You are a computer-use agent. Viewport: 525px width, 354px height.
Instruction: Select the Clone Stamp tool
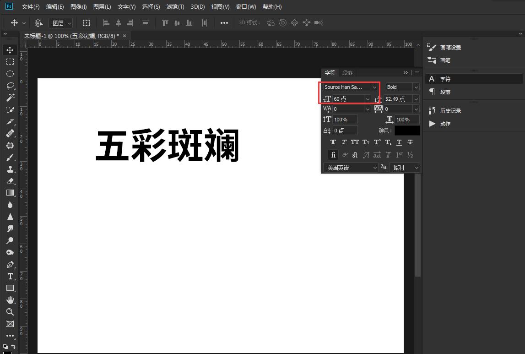coord(10,169)
